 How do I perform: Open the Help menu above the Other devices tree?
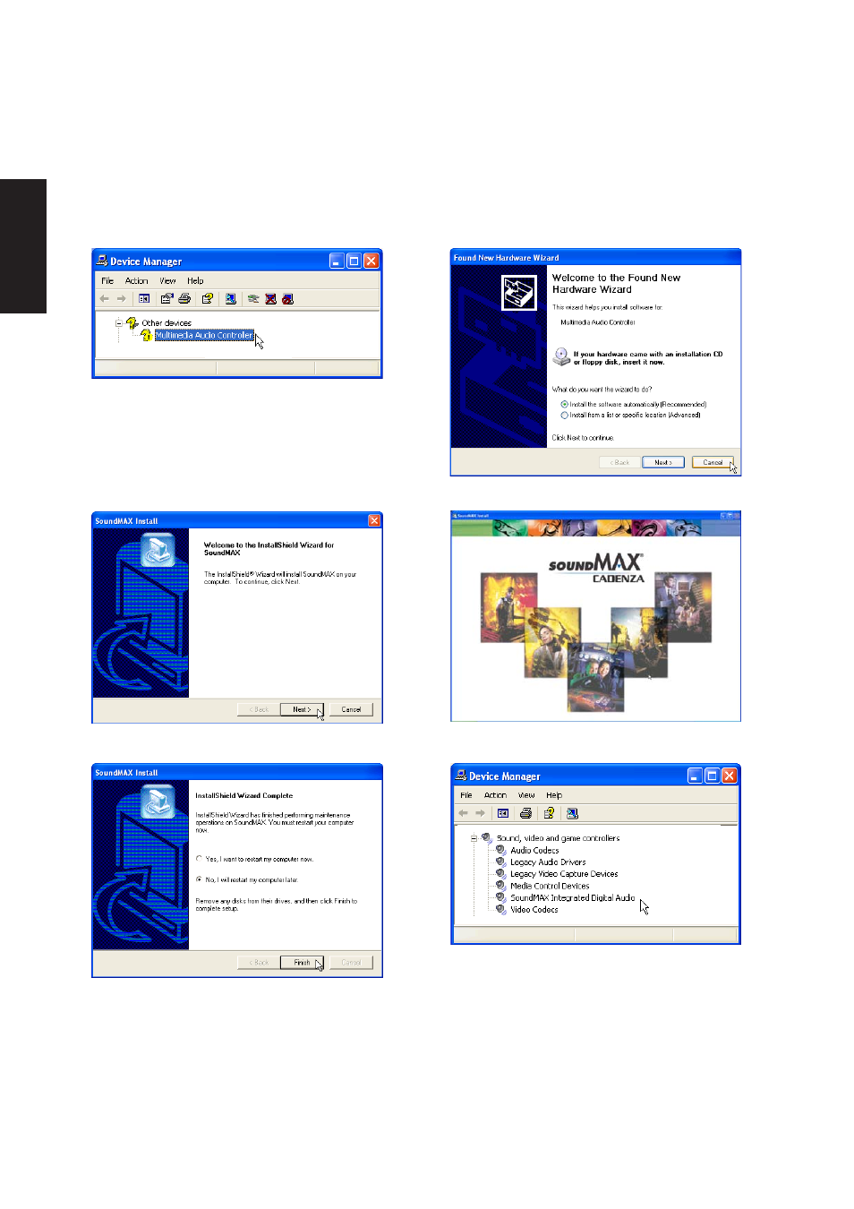coord(195,281)
